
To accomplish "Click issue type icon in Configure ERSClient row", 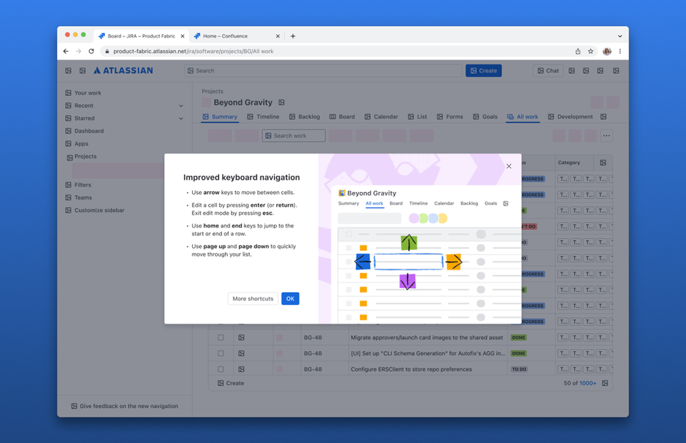I will (241, 369).
